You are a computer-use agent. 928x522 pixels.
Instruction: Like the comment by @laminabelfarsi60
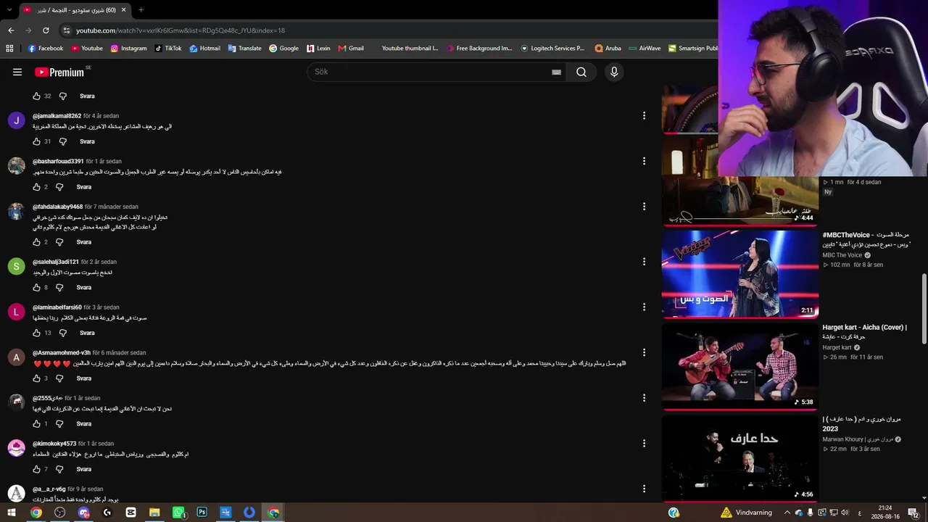(36, 333)
